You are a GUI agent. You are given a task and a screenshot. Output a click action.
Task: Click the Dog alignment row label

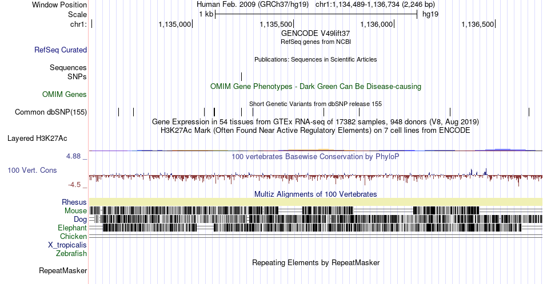click(80, 220)
